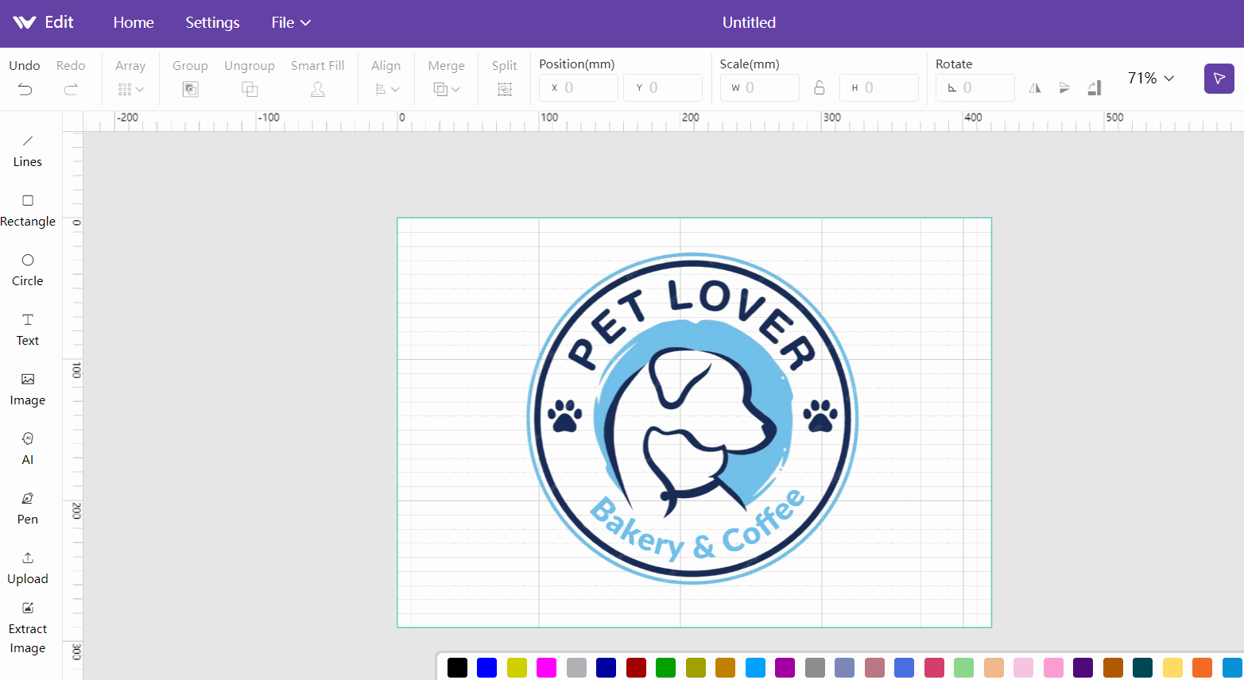Select the red color swatch
The image size is (1244, 680).
[x=636, y=667]
